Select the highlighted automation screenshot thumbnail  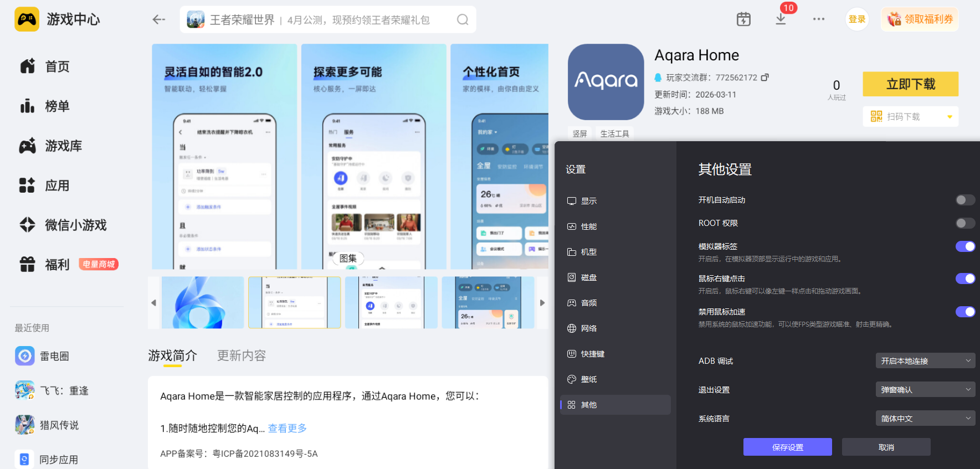click(294, 302)
